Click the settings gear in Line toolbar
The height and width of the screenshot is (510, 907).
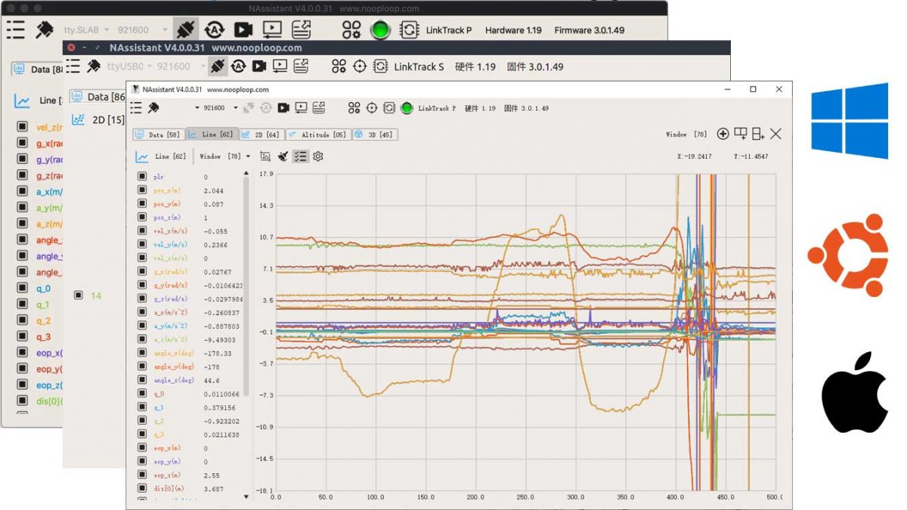tap(318, 156)
